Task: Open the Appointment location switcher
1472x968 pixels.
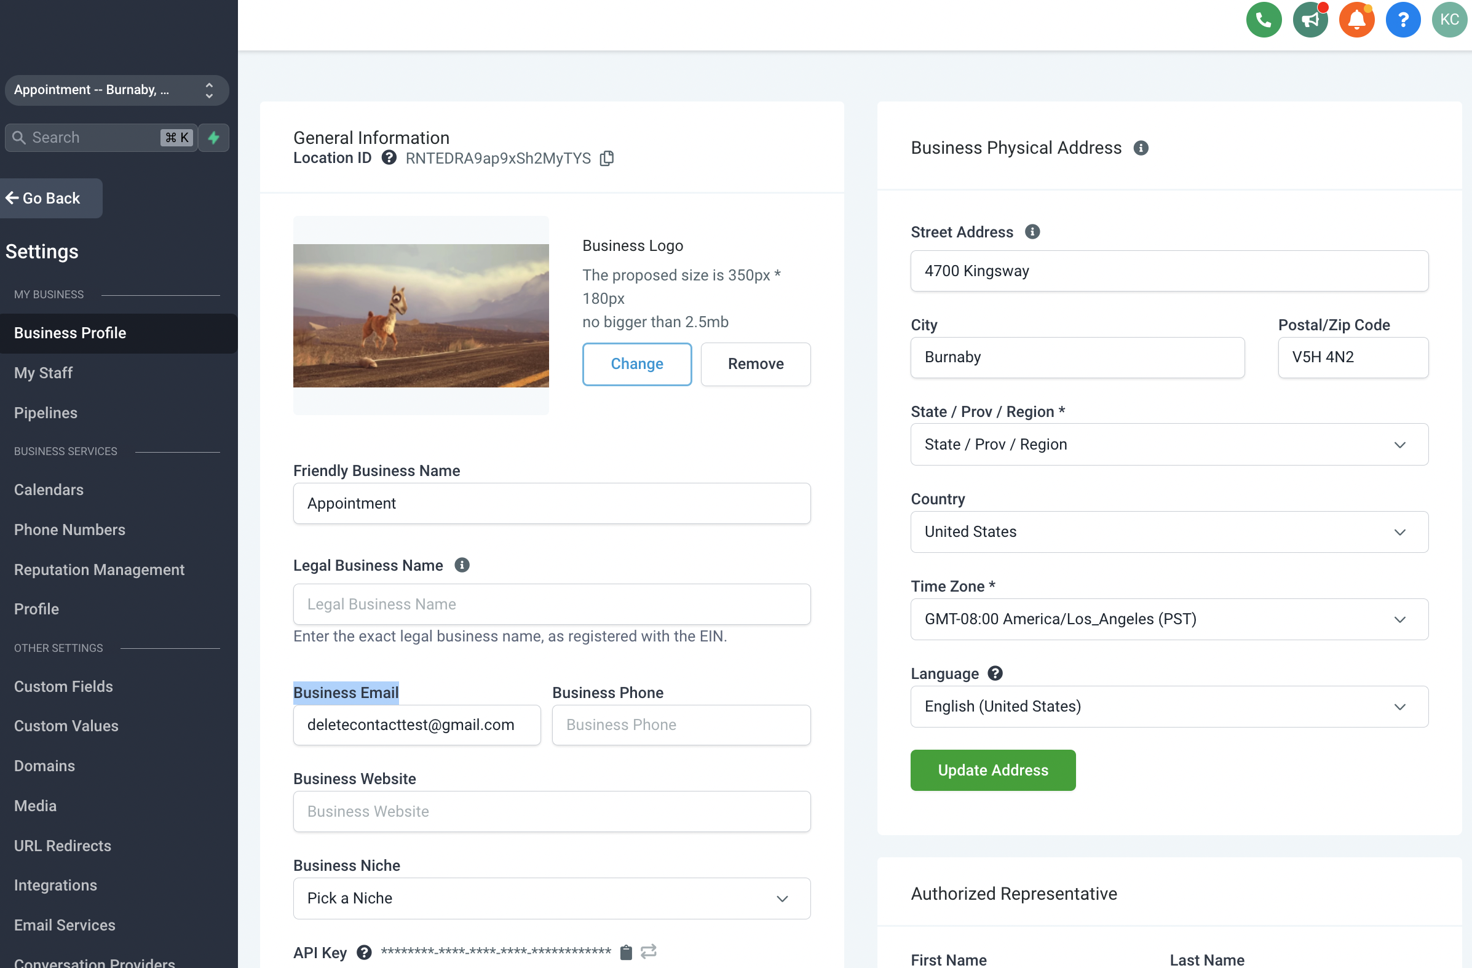Action: click(116, 90)
